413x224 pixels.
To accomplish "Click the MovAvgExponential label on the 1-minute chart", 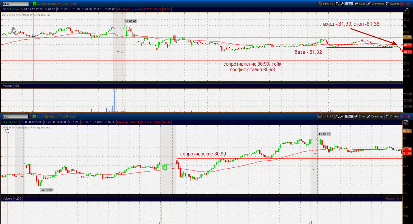I will coord(139,9).
